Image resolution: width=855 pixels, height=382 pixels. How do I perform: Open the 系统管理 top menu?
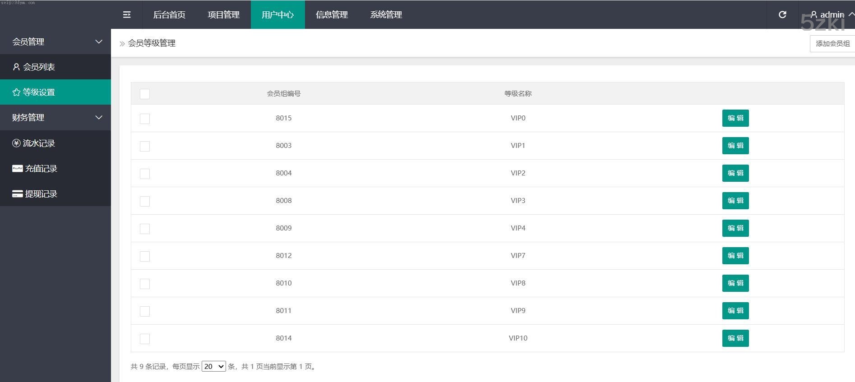tap(386, 15)
